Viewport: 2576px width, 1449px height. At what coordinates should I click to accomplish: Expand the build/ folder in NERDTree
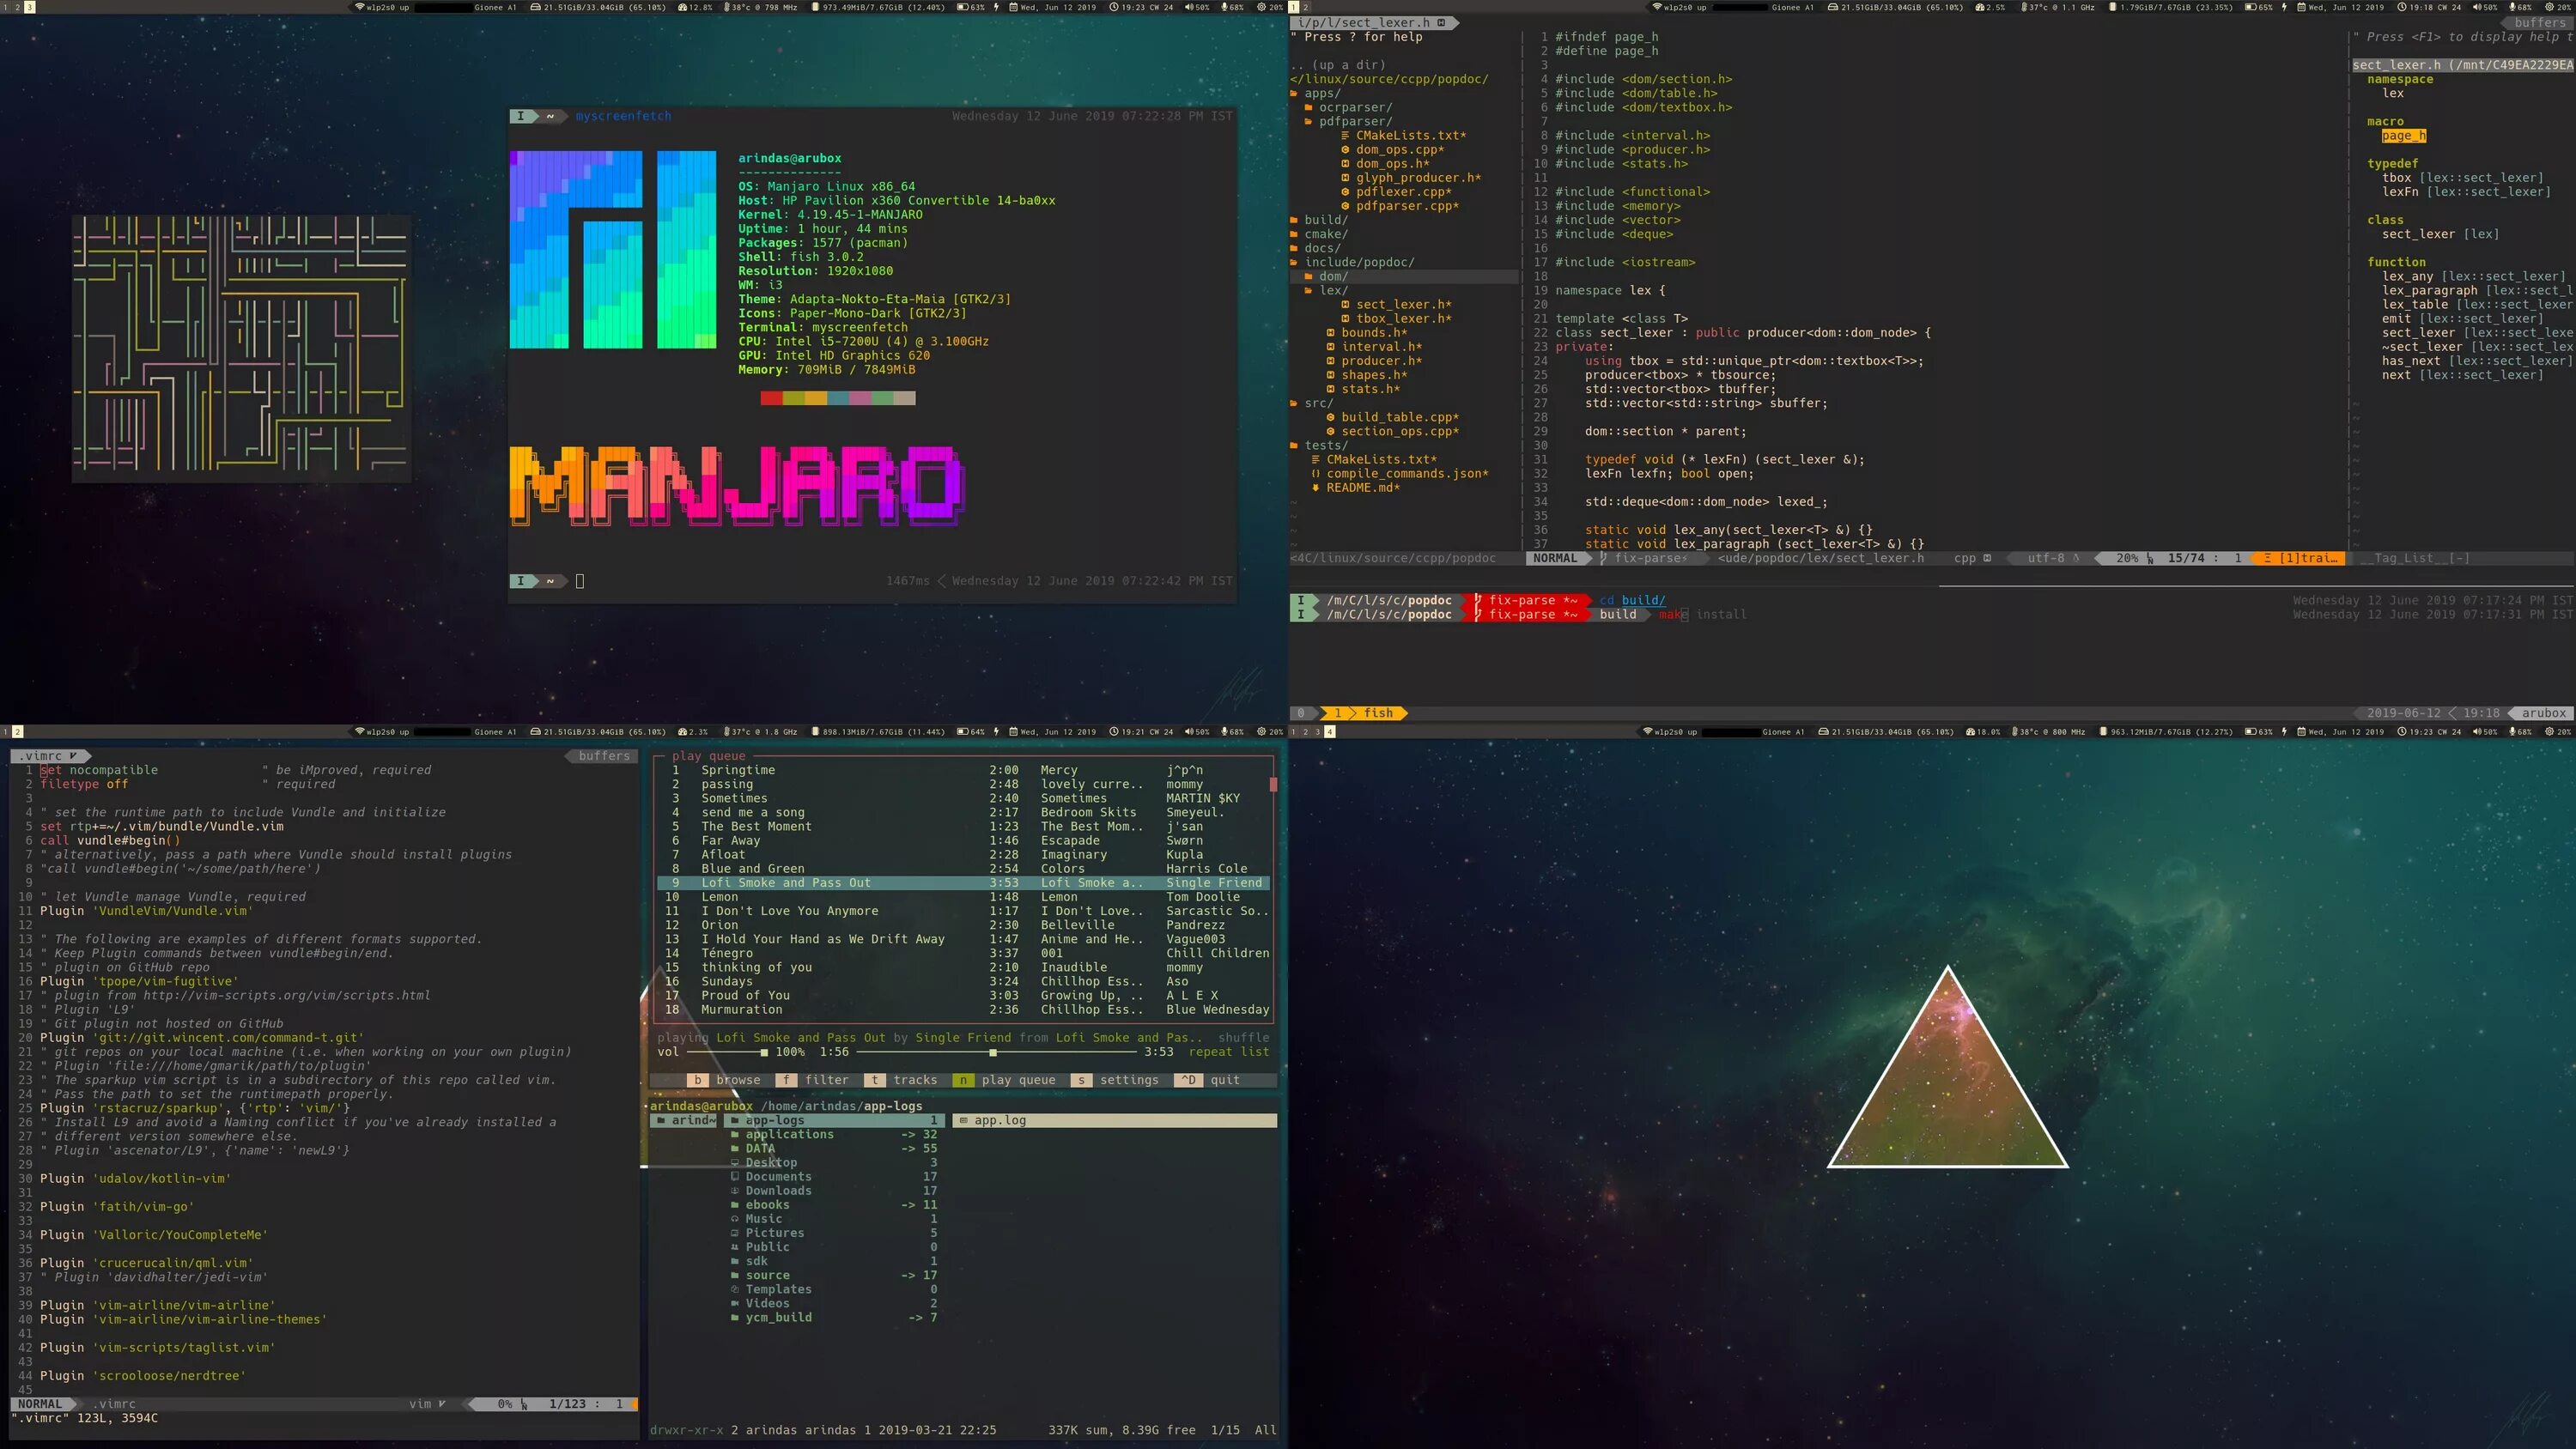pos(1294,219)
